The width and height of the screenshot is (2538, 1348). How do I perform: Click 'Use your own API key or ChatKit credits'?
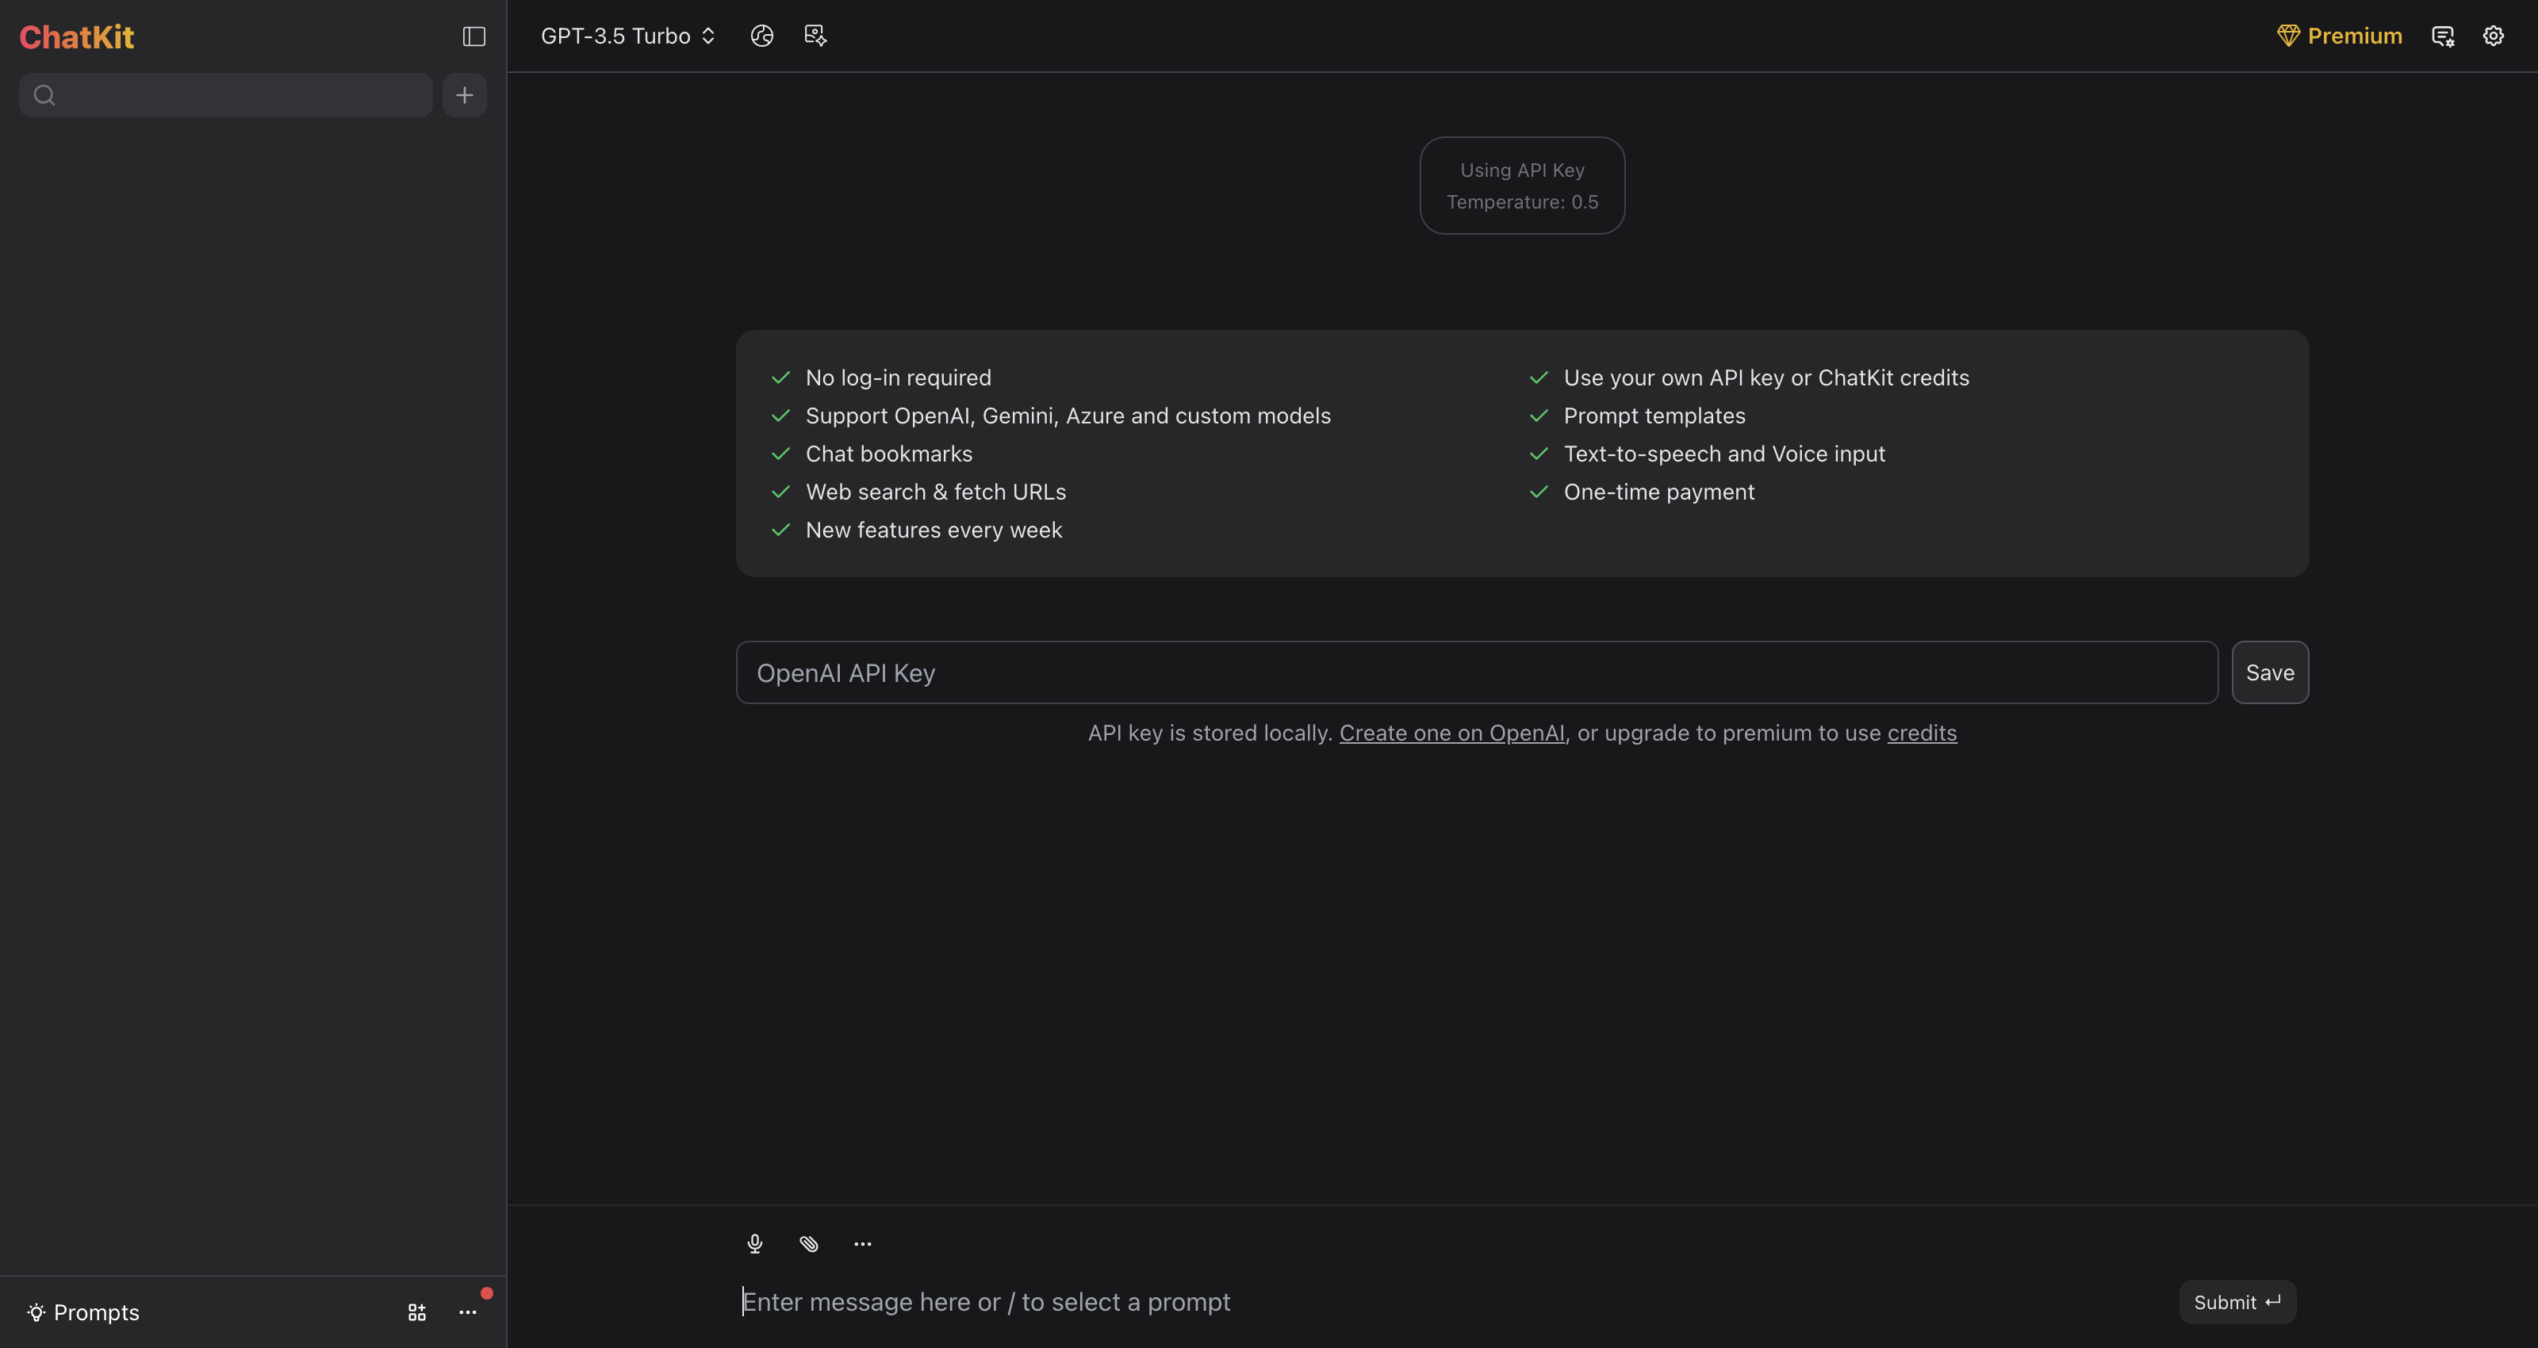coord(1766,377)
